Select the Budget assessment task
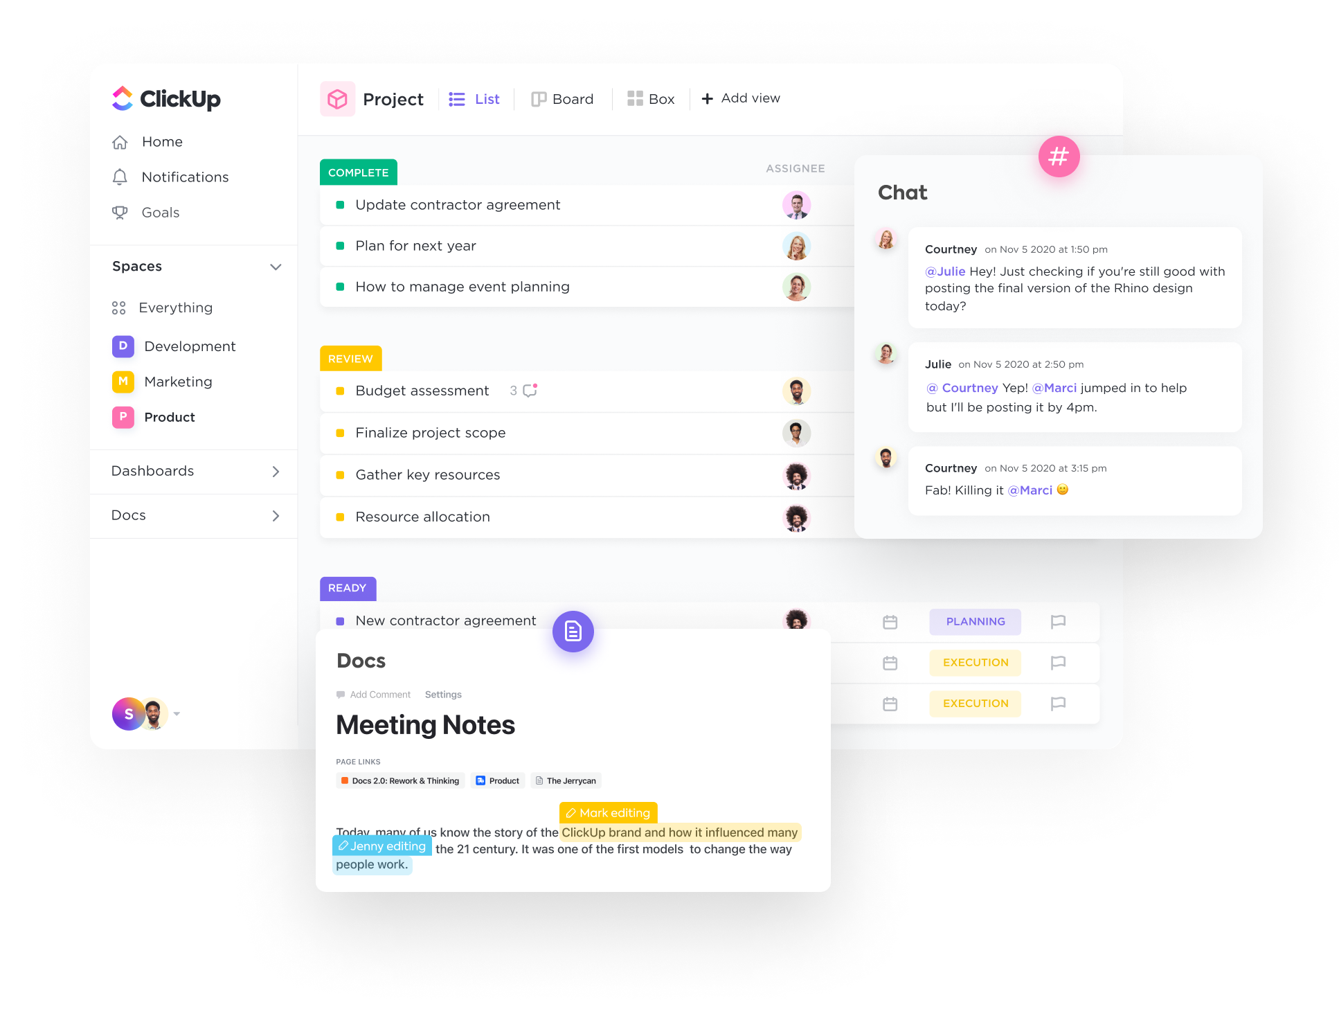 [424, 390]
